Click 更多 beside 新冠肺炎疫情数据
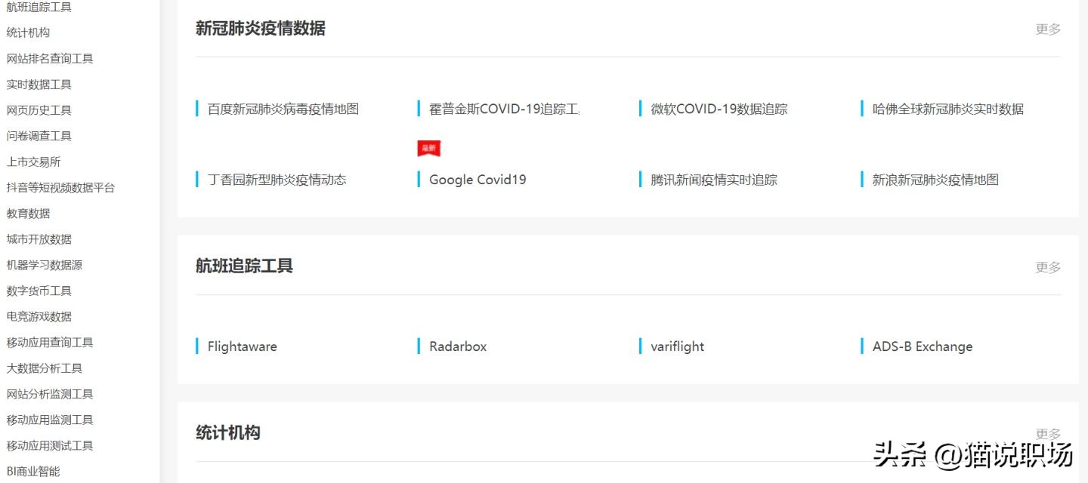The height and width of the screenshot is (483, 1088). tap(1047, 29)
